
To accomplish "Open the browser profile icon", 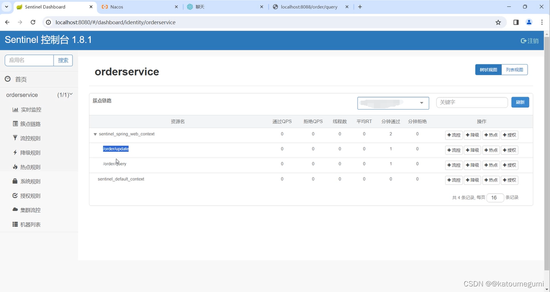I will (x=529, y=22).
